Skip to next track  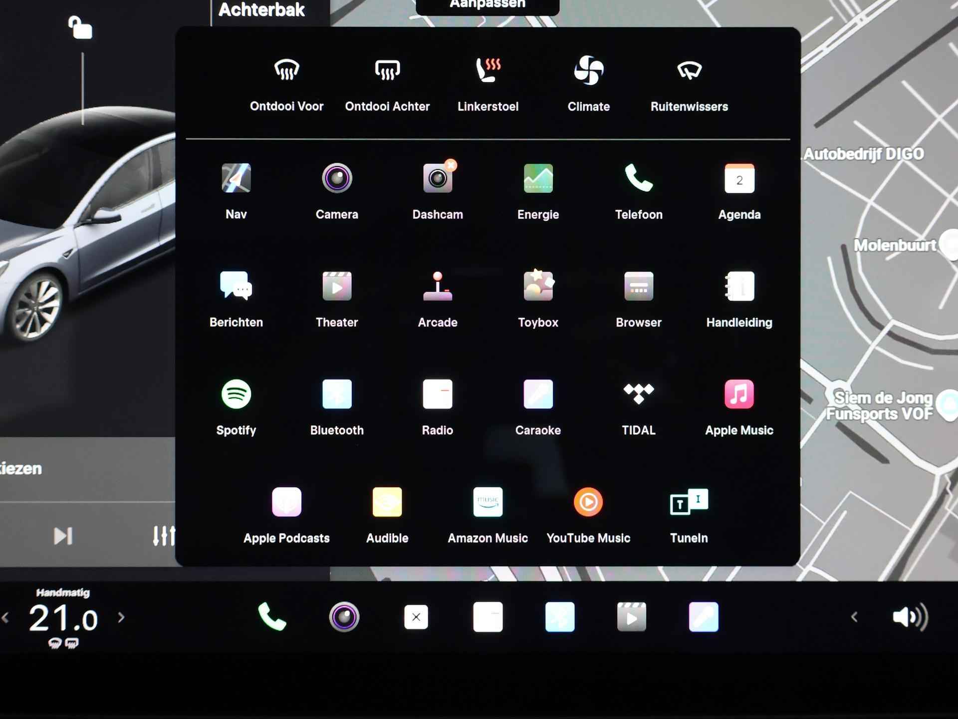[x=63, y=536]
